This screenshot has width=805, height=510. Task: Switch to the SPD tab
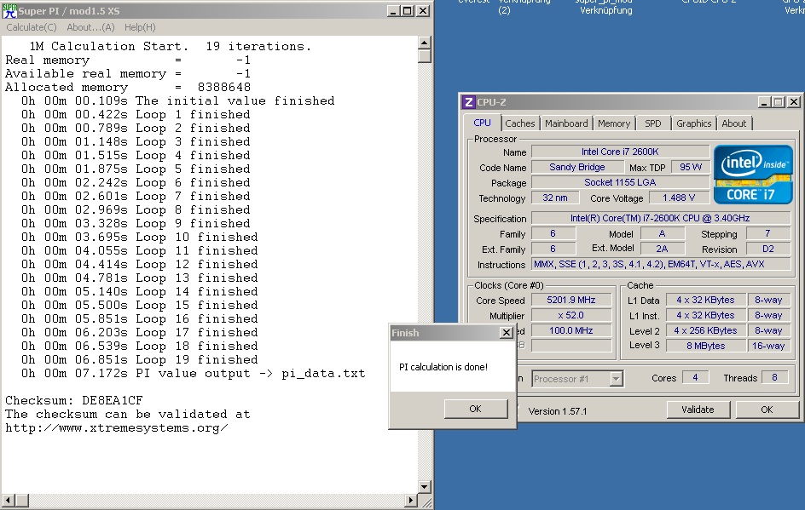(652, 123)
